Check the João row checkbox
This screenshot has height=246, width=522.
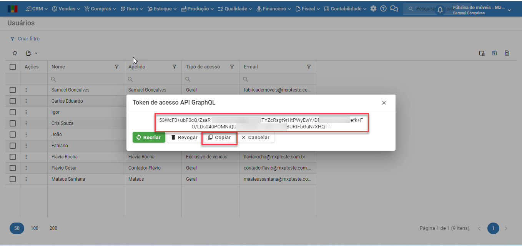pyautogui.click(x=13, y=135)
